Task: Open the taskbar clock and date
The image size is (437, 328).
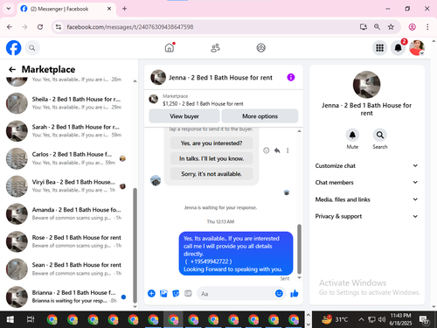Action: coord(400,319)
